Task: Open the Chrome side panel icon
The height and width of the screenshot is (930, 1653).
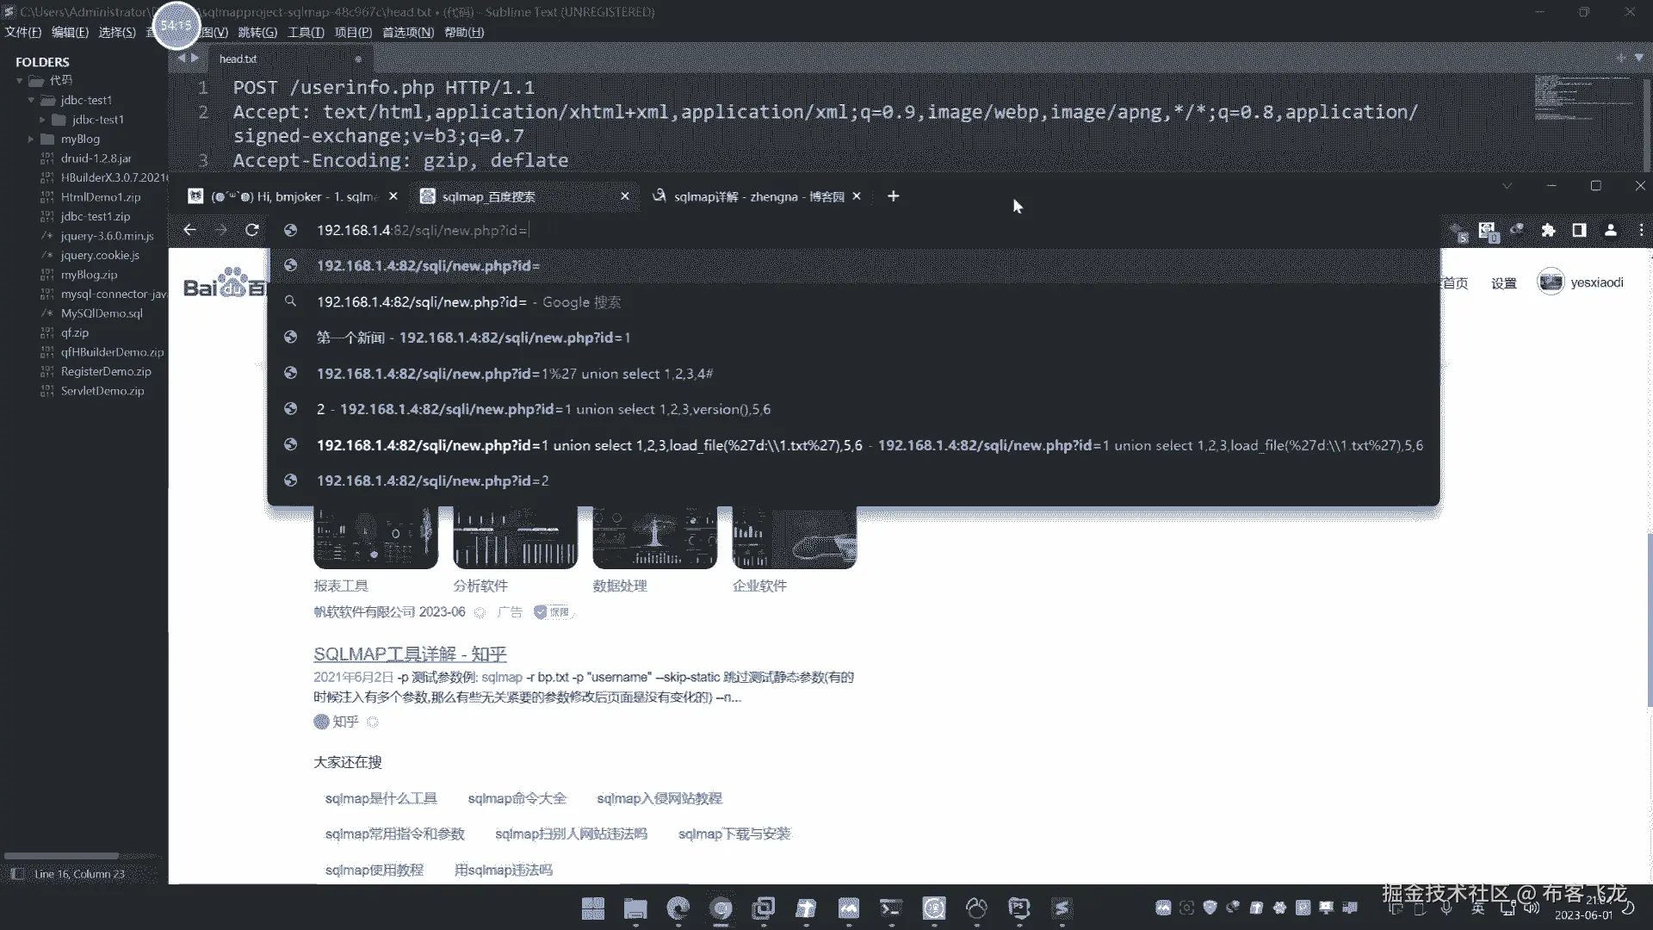Action: 1579,230
